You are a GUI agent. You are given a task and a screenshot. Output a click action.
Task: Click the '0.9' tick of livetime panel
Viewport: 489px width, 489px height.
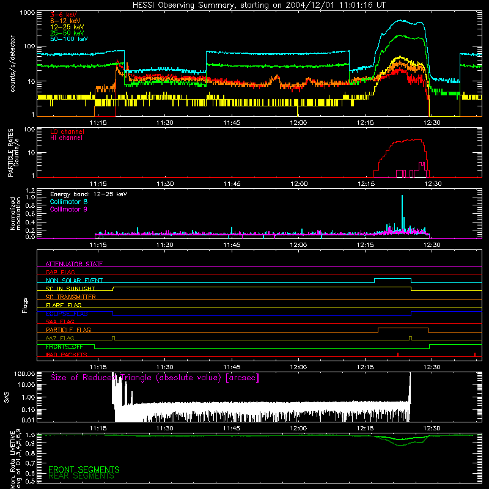click(30, 443)
